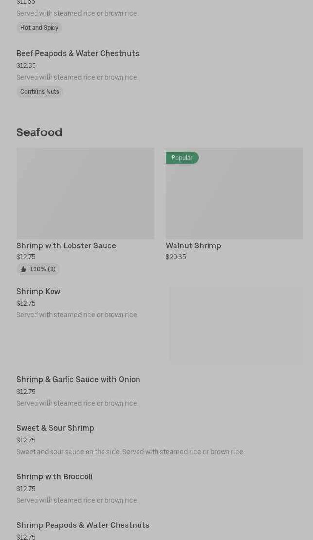
Task: Select the Sweet & Sour Shrimp item
Action: [x=55, y=428]
